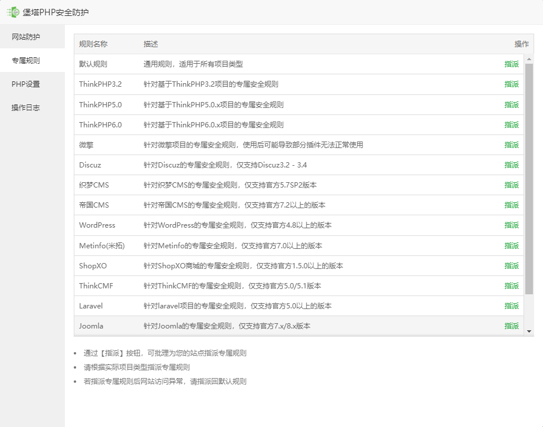The height and width of the screenshot is (427, 543).
Task: Select the ThinkPHP3.2 rule name
Action: [100, 84]
